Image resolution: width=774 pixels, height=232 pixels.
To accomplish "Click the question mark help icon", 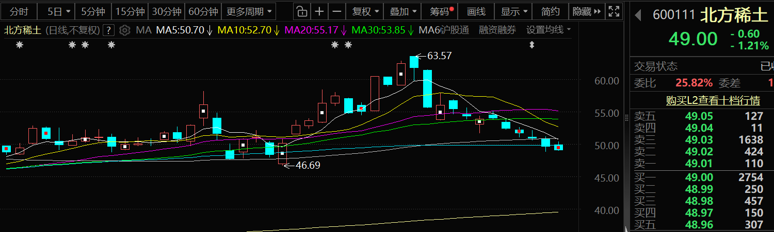I will pos(108,30).
